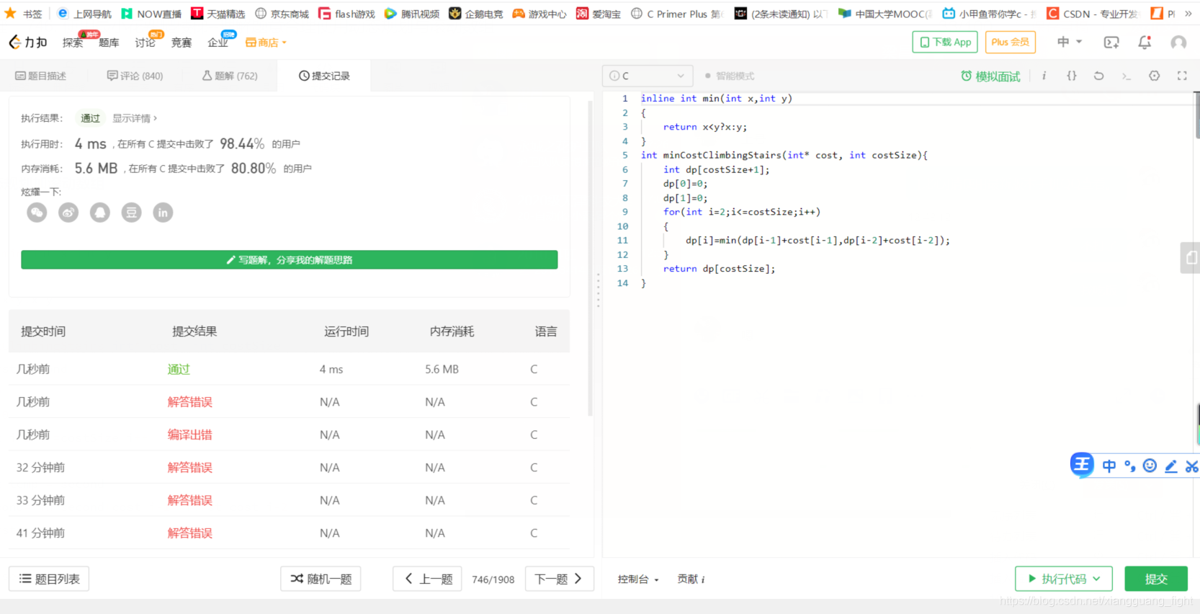
Task: Click the Sogou input 中 language icon
Action: 1109,466
